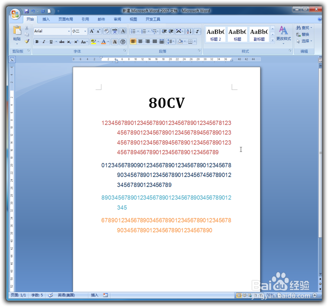Click the Copy icon in clipboard group
Screen dimensions: 328x307
click(27, 35)
